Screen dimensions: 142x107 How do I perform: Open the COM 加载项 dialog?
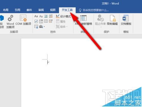pyautogui.click(x=23, y=20)
